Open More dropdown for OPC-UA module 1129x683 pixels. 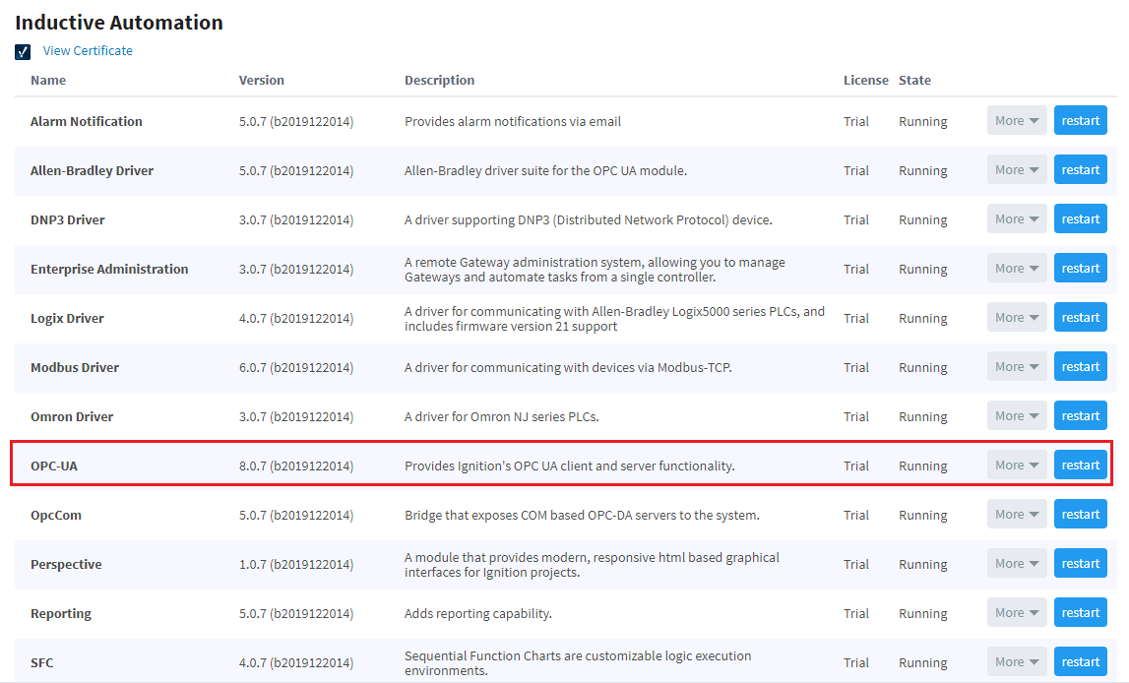coord(1017,465)
